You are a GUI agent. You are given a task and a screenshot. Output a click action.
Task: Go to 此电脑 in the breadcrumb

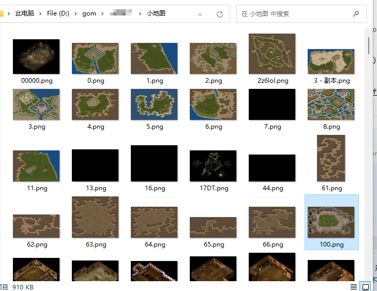25,13
